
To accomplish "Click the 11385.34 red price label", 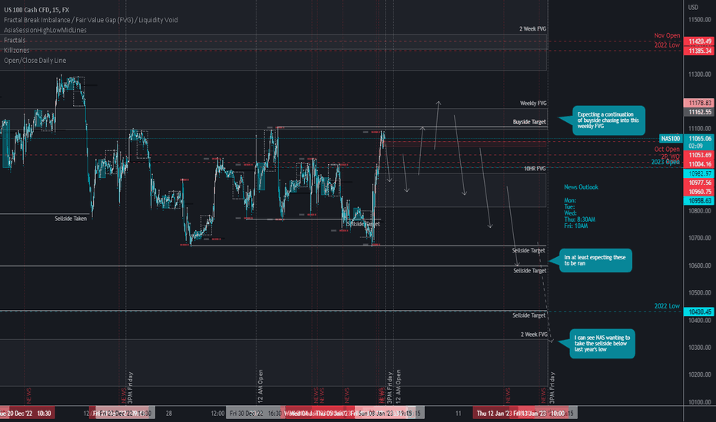I will coord(700,51).
